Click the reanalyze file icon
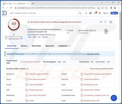 (106, 22)
